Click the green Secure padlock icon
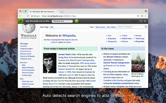This screenshot has width=166, height=103. click(x=32, y=16)
